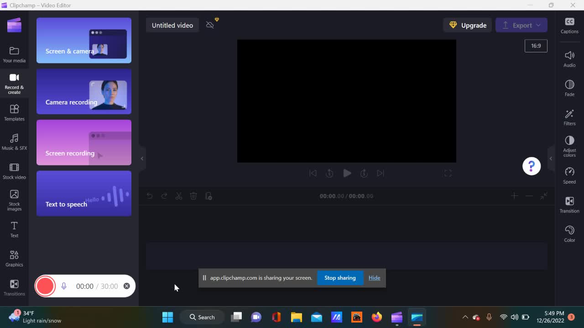Choose Screen & camera recording card

(x=84, y=41)
